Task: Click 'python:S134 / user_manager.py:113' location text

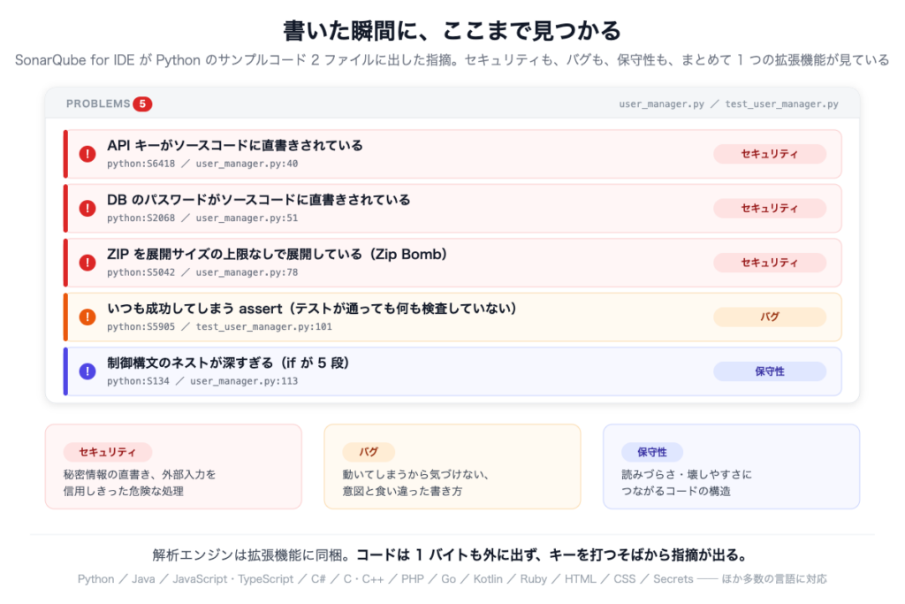Action: click(202, 381)
